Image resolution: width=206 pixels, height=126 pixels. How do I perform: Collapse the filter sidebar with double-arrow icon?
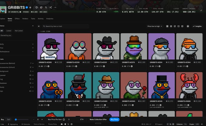(x=39, y=26)
